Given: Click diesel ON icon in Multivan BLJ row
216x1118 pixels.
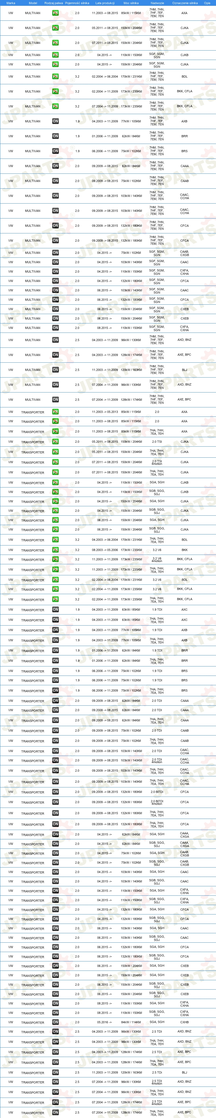Looking at the screenshot, I should tap(56, 370).
